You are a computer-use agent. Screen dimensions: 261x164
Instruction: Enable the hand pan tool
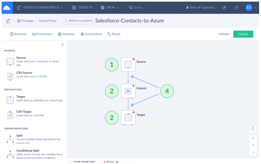(253, 129)
